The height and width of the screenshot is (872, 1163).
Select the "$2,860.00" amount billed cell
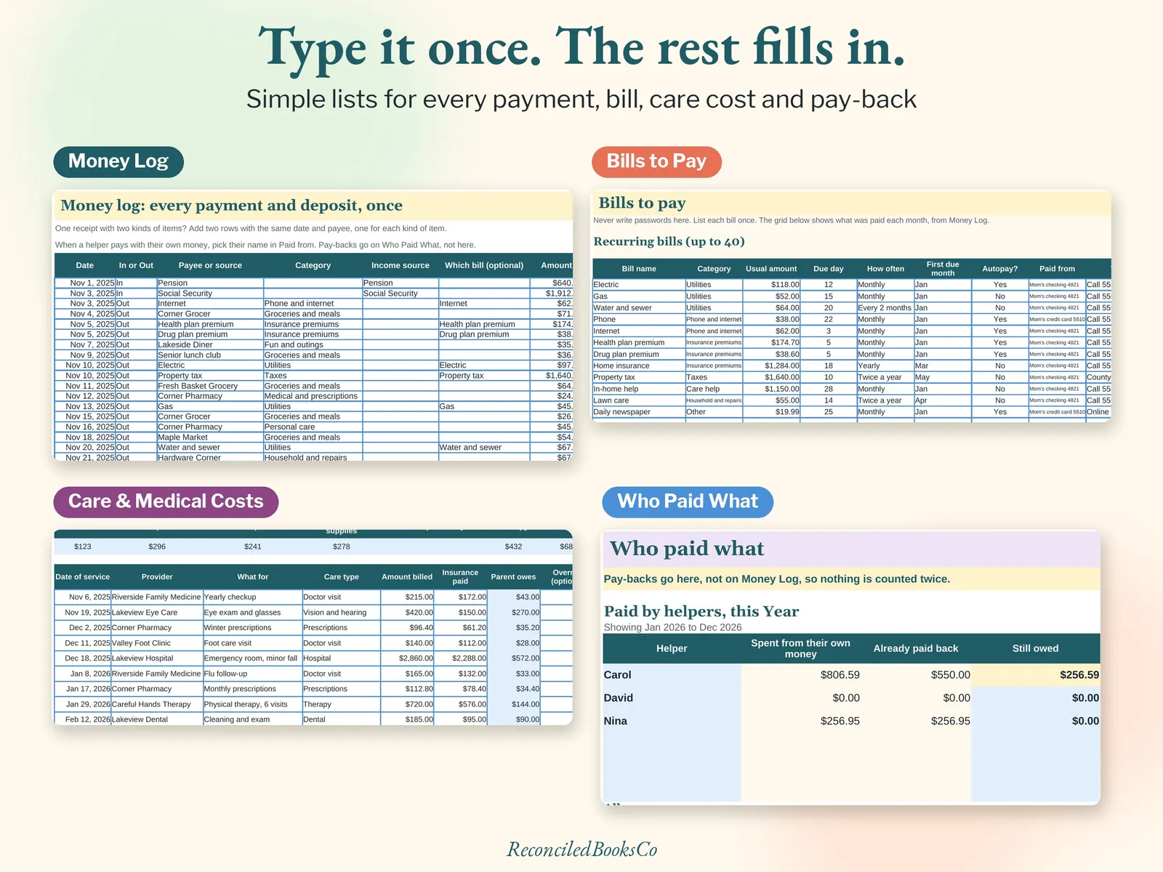(407, 658)
